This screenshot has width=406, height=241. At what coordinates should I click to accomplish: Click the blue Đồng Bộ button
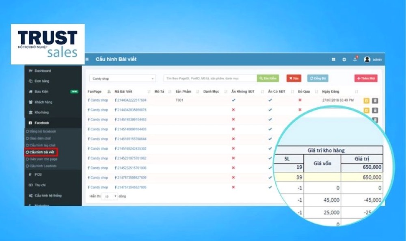pyautogui.click(x=317, y=78)
